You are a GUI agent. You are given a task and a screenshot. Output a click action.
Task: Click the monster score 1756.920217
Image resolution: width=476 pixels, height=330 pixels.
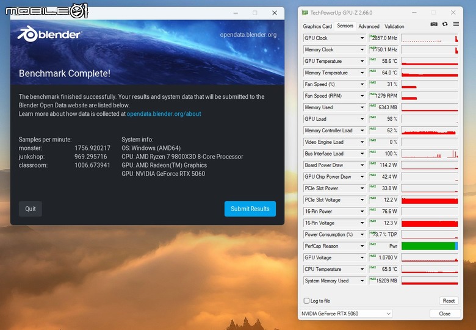coord(92,148)
